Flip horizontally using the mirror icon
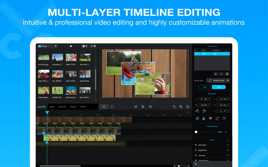Image resolution: width=268 pixels, height=167 pixels. pos(204,118)
